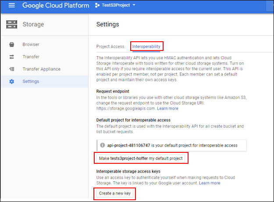This screenshot has height=202, width=274.
Task: Click the Transfer arrows icon
Action: [x=12, y=57]
